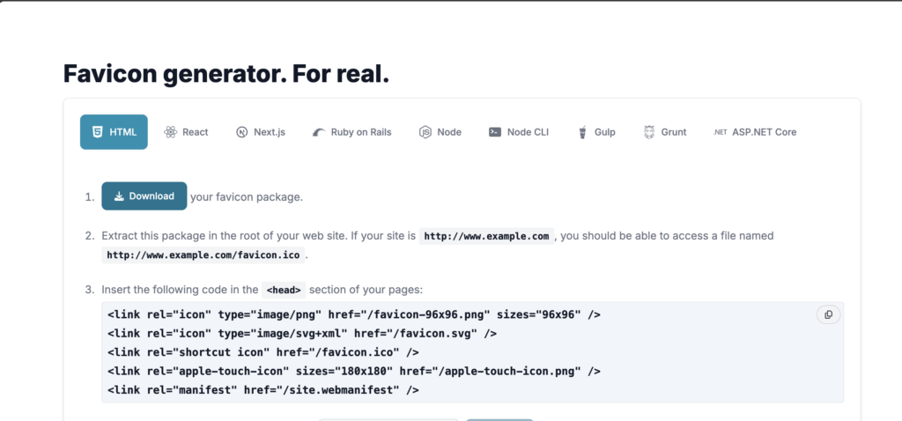Click the Favicon generator heading
The image size is (902, 421).
point(226,74)
